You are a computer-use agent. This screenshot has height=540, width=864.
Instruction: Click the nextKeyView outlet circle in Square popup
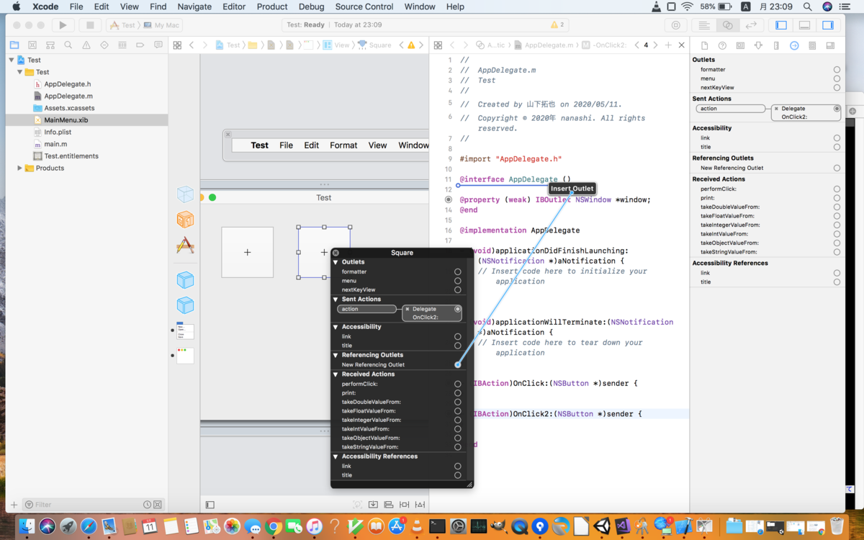(457, 289)
